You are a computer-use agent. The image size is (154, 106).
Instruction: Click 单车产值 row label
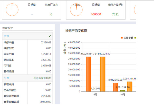tap(9, 54)
